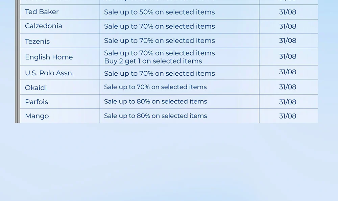Click the U.S. Polo Assn. brand name
Image resolution: width=338 pixels, height=201 pixels.
pos(49,73)
